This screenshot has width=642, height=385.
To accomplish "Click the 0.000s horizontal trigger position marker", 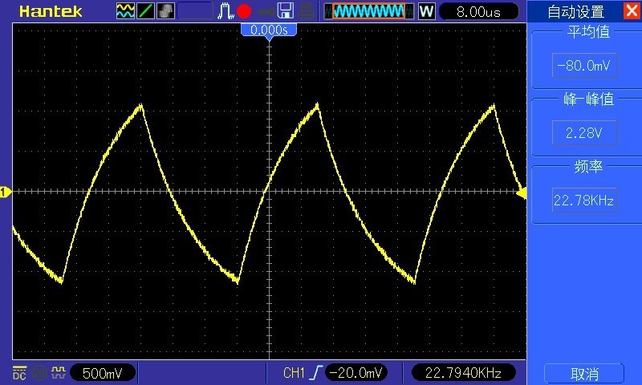I will pos(269,30).
